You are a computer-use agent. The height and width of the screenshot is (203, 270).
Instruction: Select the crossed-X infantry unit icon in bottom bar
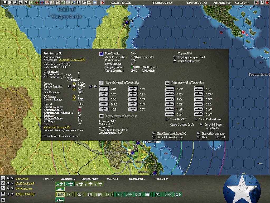[138, 194]
